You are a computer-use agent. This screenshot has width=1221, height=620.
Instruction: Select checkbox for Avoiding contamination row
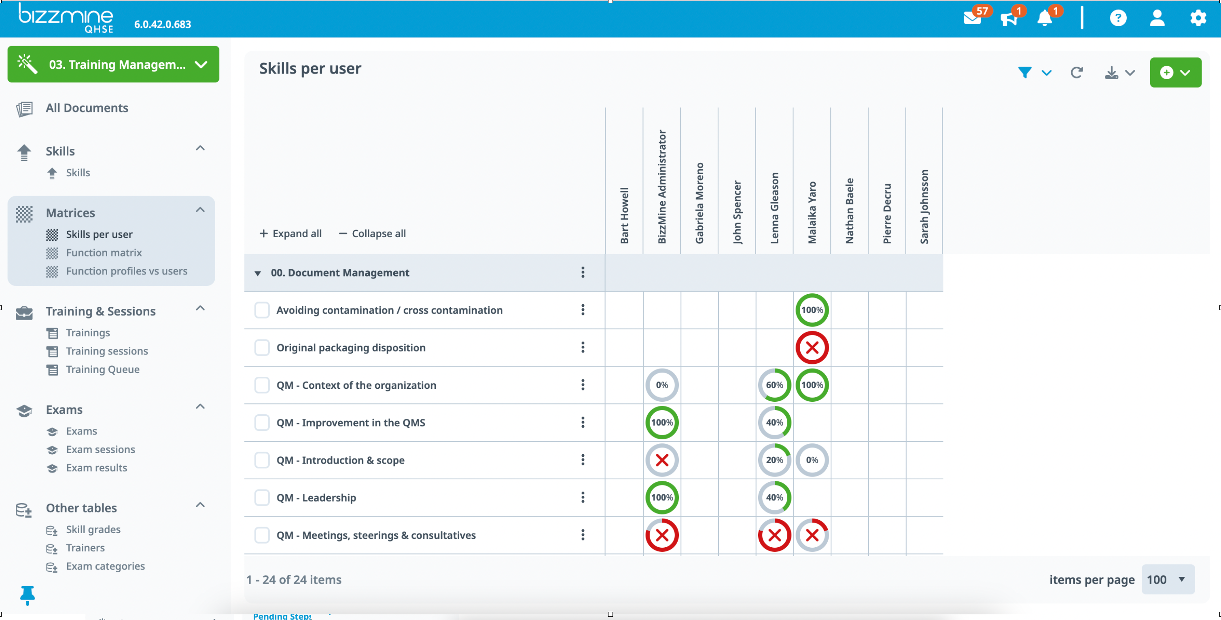pos(262,310)
